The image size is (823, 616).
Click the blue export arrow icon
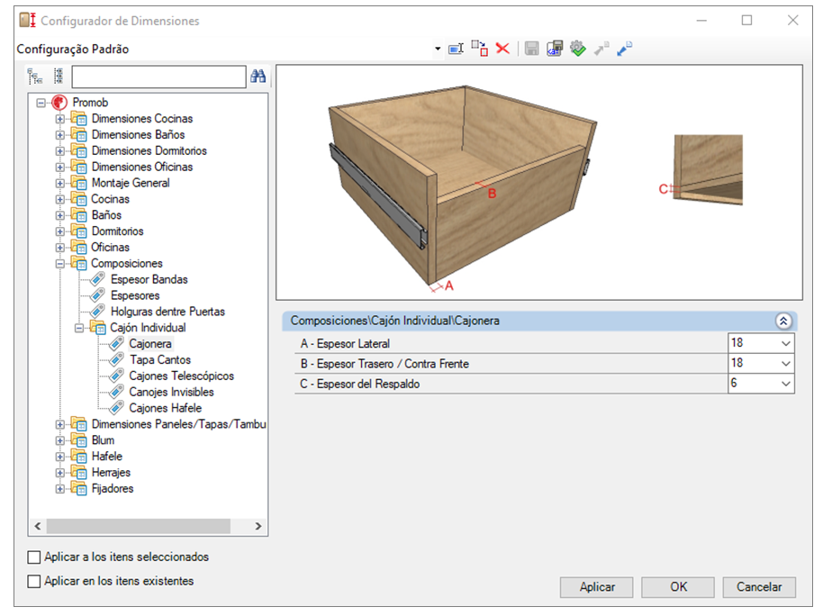624,49
